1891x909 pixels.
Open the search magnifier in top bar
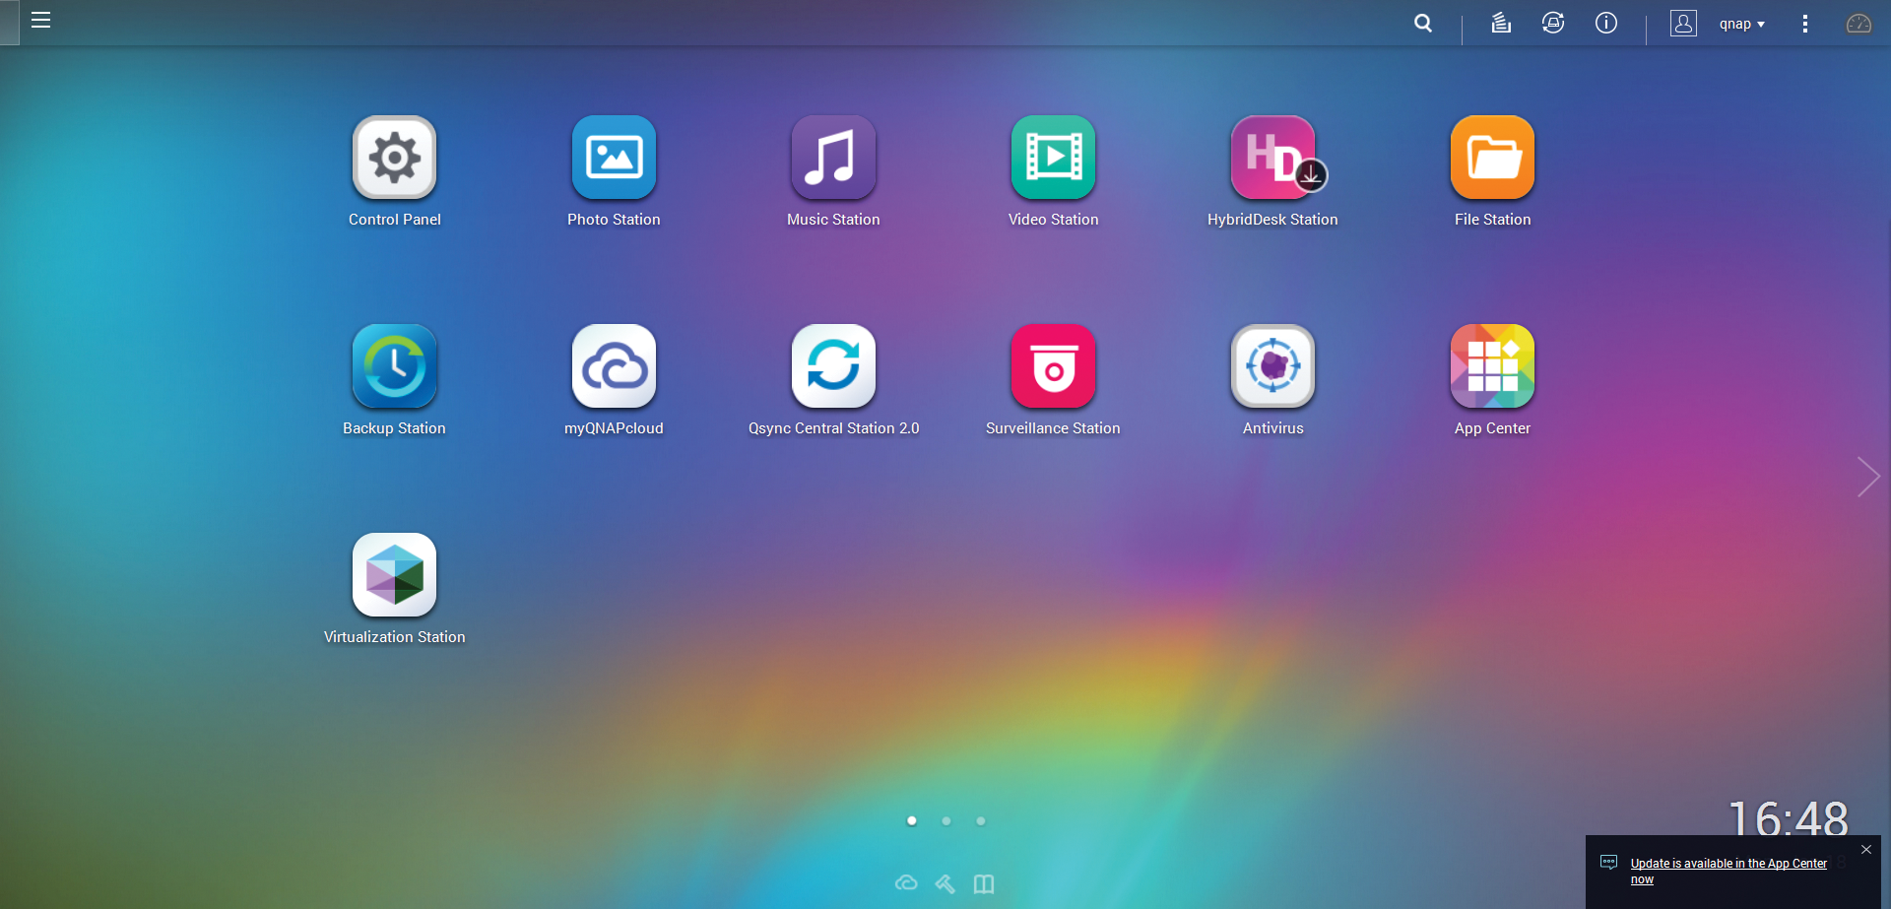[x=1423, y=23]
